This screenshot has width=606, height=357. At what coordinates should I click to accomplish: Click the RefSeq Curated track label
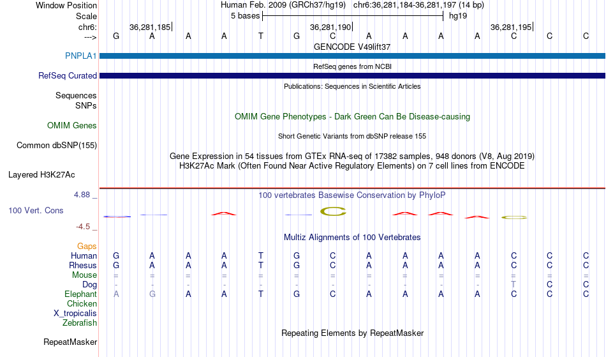coord(68,75)
